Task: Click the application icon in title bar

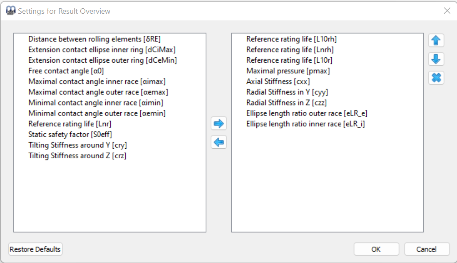Action: pos(11,11)
